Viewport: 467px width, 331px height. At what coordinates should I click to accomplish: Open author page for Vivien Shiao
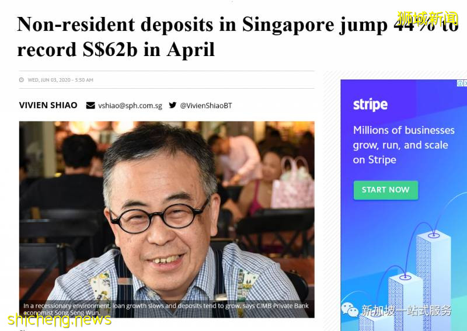click(48, 105)
